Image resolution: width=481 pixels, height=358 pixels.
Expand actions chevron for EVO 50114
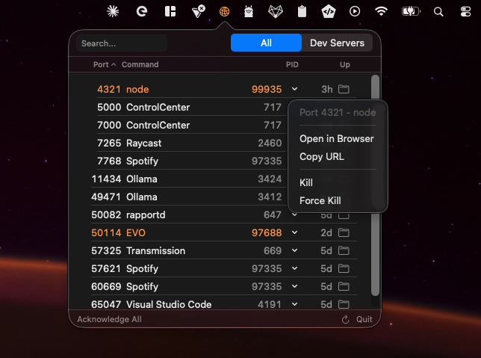[x=294, y=232]
